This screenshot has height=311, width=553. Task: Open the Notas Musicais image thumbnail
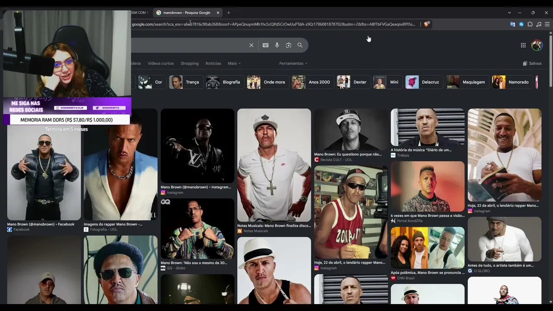coord(274,165)
